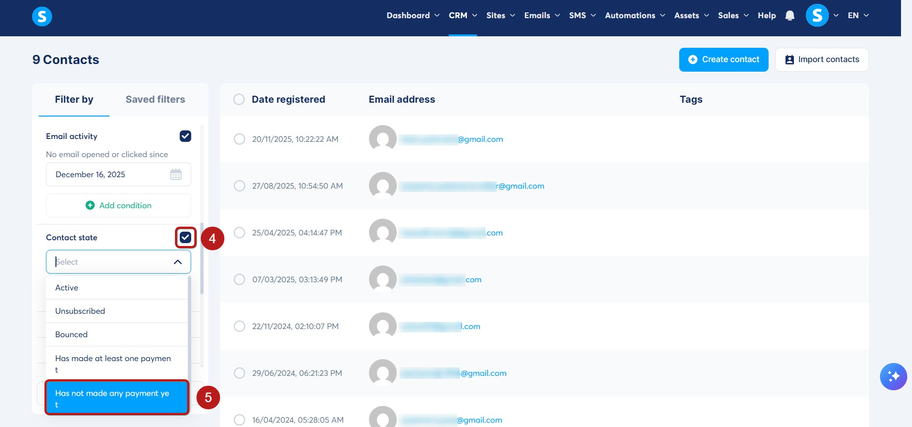912x427 pixels.
Task: Expand the Emails menu
Action: pyautogui.click(x=542, y=15)
